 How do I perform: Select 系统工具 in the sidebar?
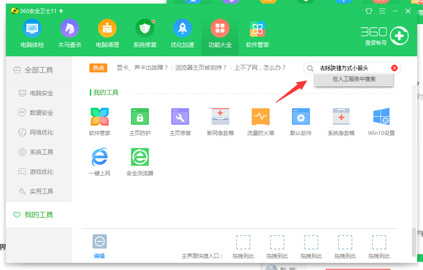pyautogui.click(x=40, y=152)
